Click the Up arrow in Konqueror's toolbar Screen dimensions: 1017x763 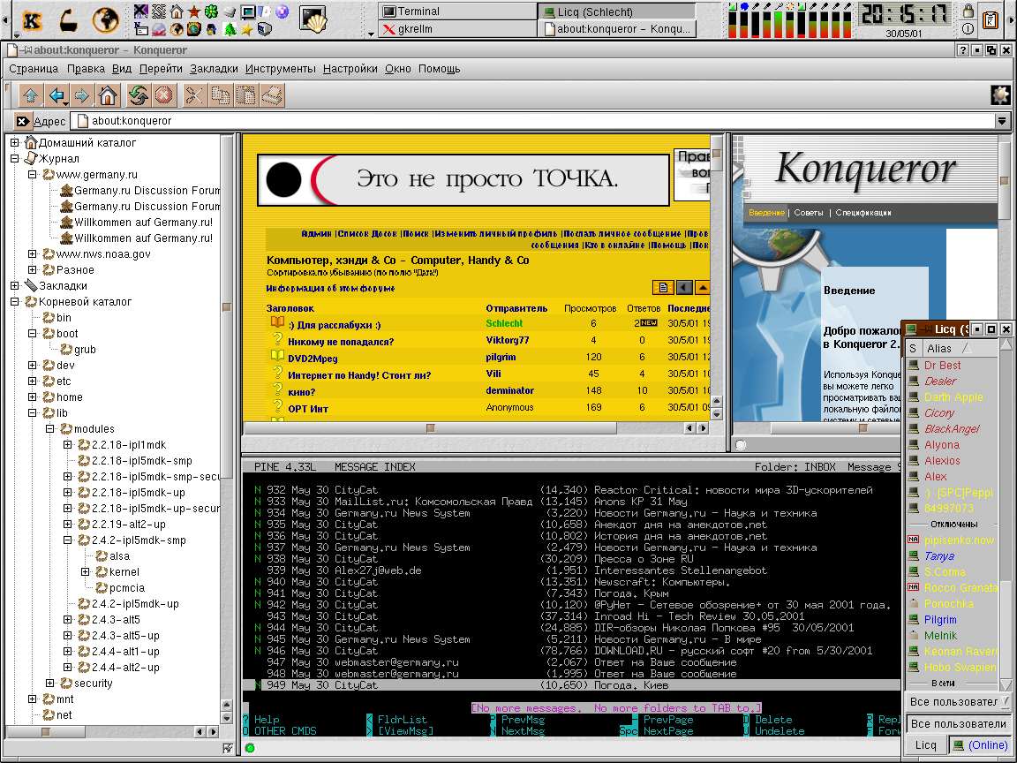[x=31, y=96]
